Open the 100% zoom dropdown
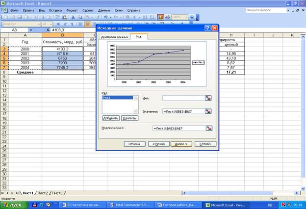Image resolution: width=306 pixels, height=209 pixels. pos(186,17)
